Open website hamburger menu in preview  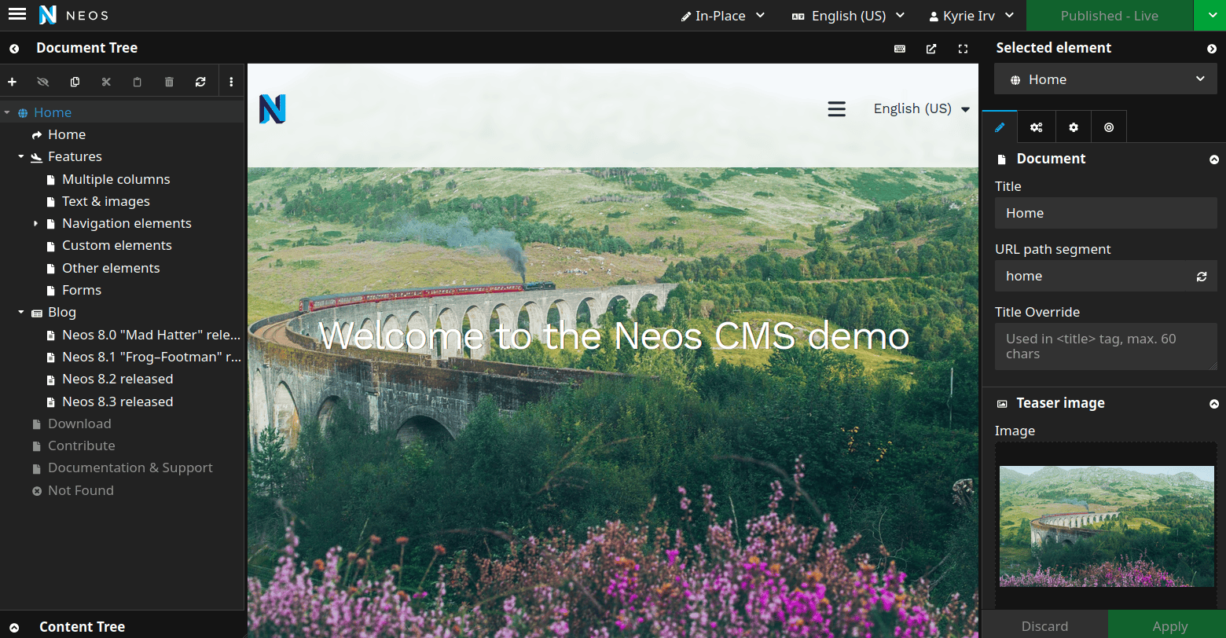coord(837,109)
